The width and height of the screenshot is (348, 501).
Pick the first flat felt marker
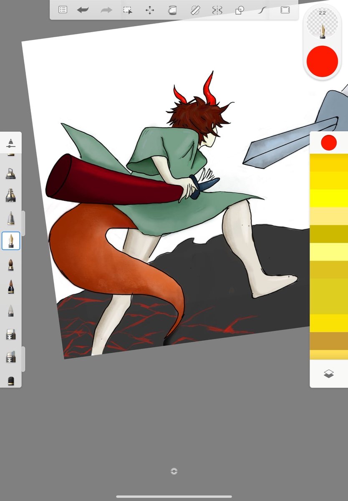tap(11, 334)
